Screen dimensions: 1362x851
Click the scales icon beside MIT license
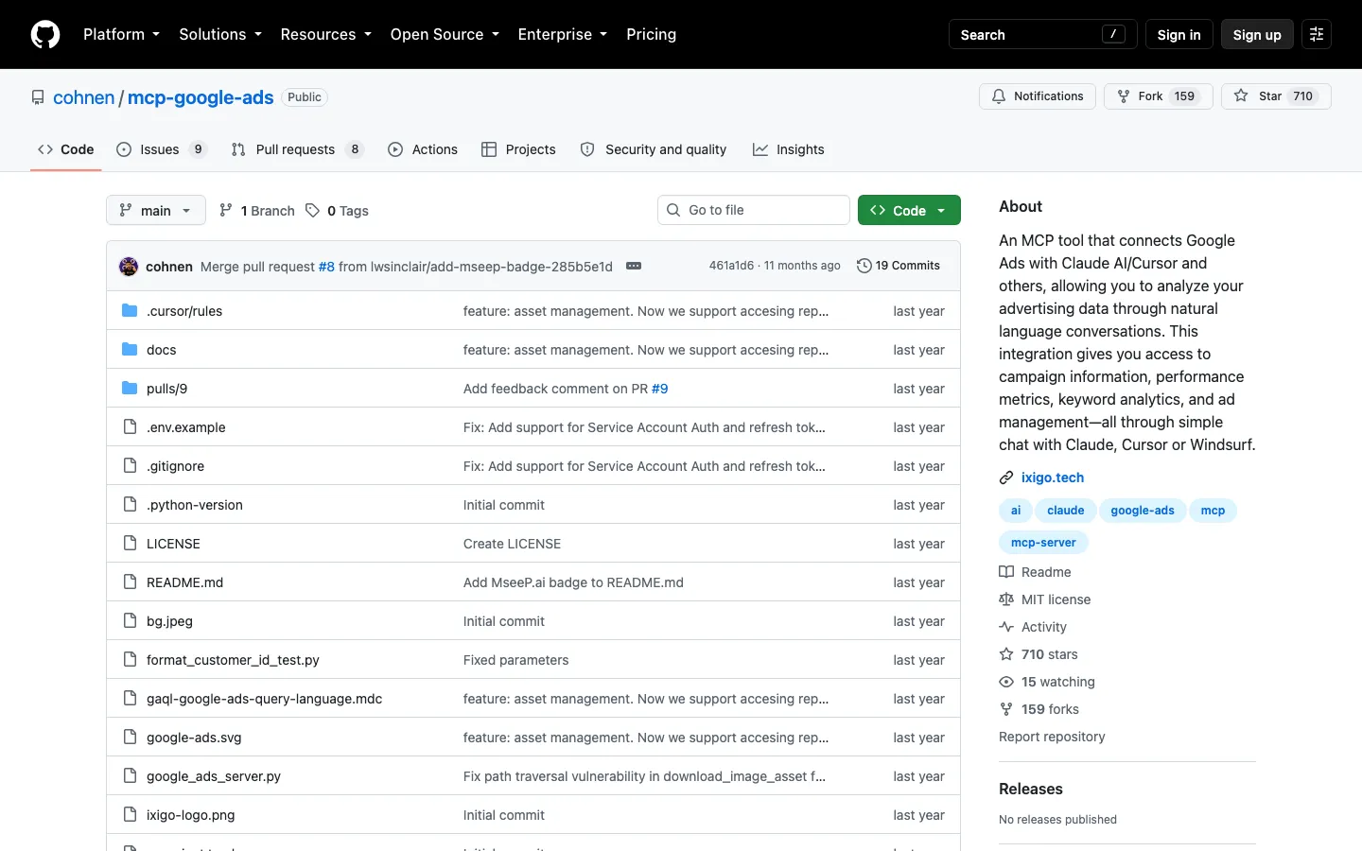click(1006, 599)
